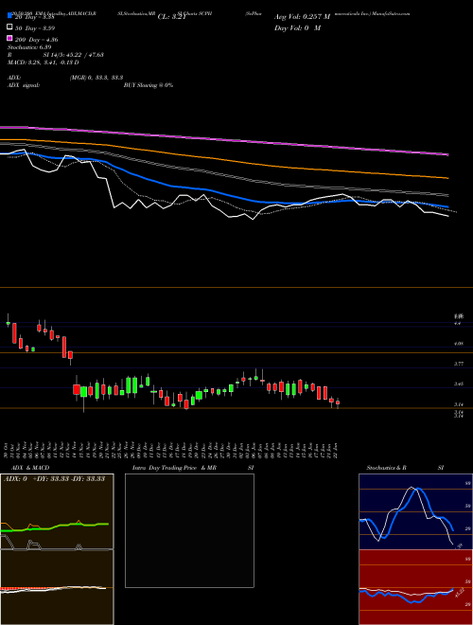Viewport: 473px width, 625px height.
Task: Click the 3.77 price axis label
Action: tap(458, 364)
